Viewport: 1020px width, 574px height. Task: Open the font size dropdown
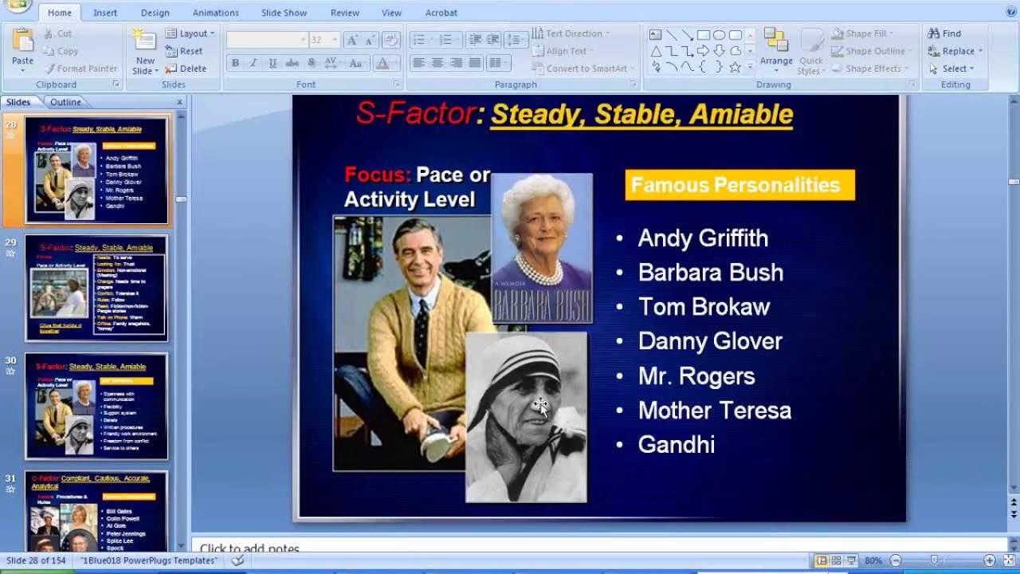(335, 40)
